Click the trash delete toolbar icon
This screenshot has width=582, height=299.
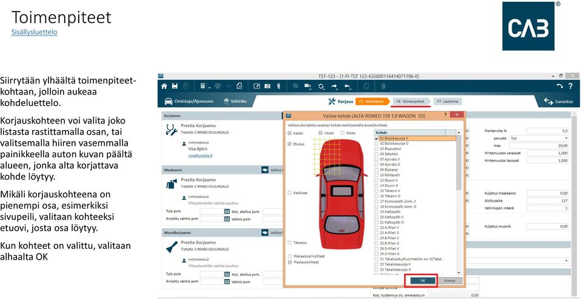point(383,86)
